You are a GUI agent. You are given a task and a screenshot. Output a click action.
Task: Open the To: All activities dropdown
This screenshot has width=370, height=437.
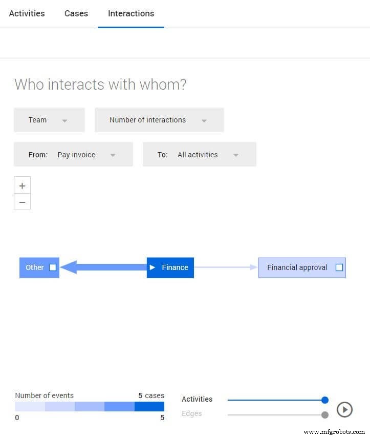click(199, 155)
